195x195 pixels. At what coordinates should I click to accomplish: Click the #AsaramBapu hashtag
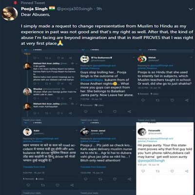92,80
